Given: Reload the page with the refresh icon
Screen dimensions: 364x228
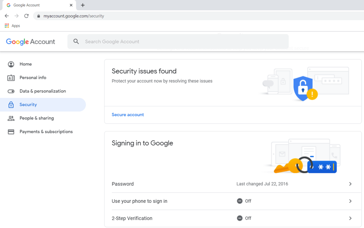Looking at the screenshot, I should tap(26, 16).
